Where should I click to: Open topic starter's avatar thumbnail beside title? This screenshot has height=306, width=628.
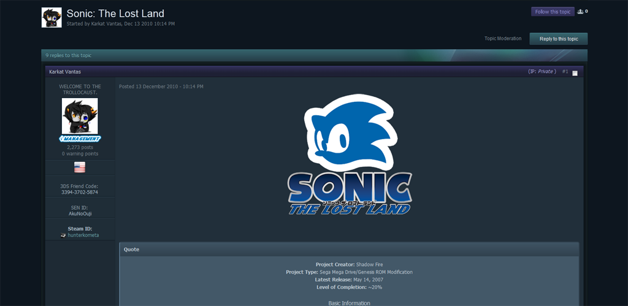coord(52,18)
